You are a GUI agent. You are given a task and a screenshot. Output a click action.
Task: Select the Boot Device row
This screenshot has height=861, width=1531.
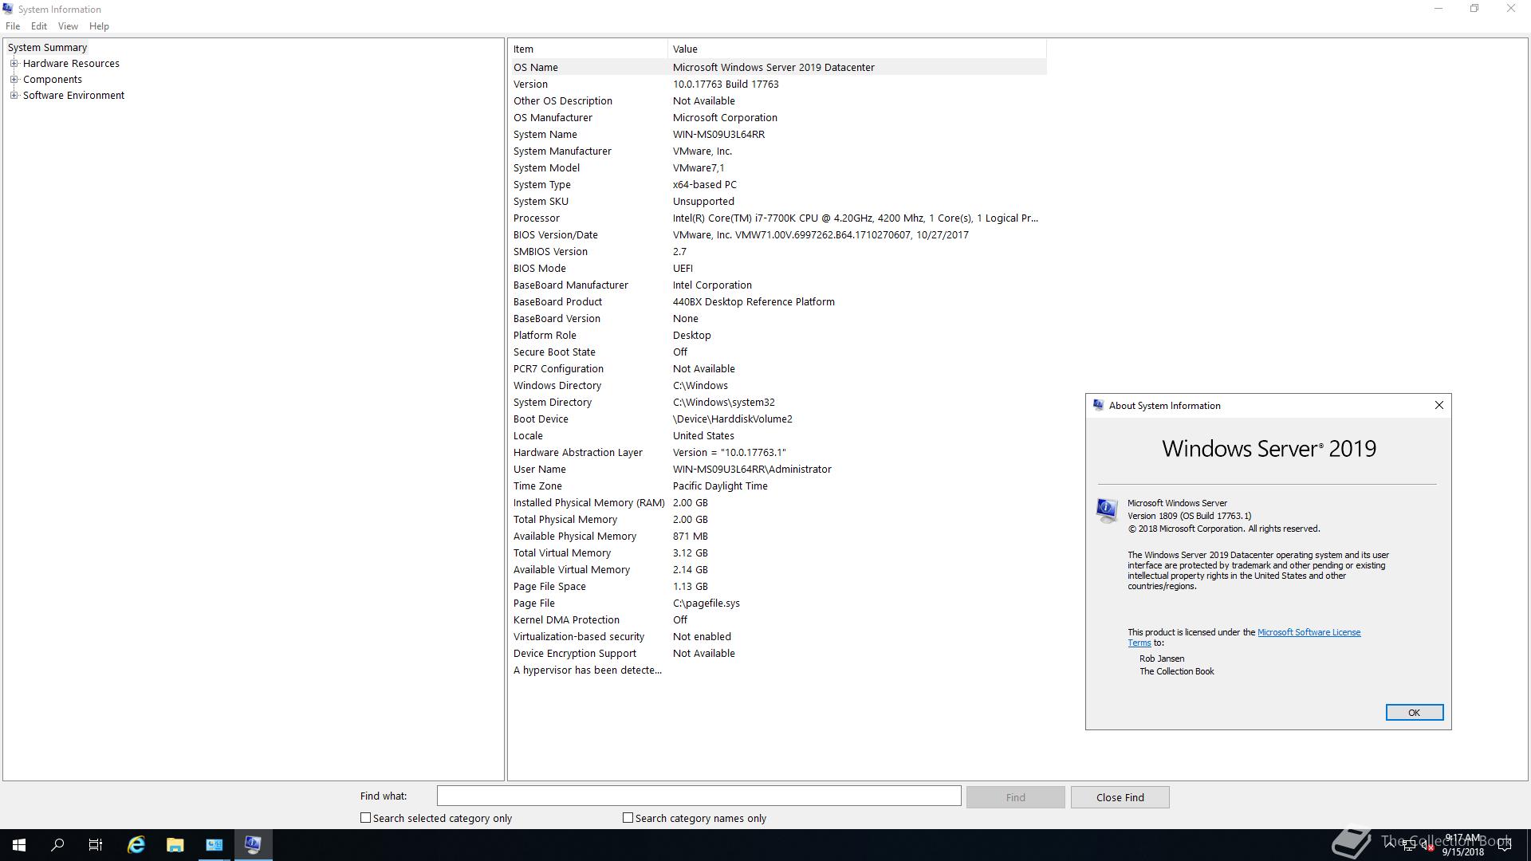click(778, 419)
